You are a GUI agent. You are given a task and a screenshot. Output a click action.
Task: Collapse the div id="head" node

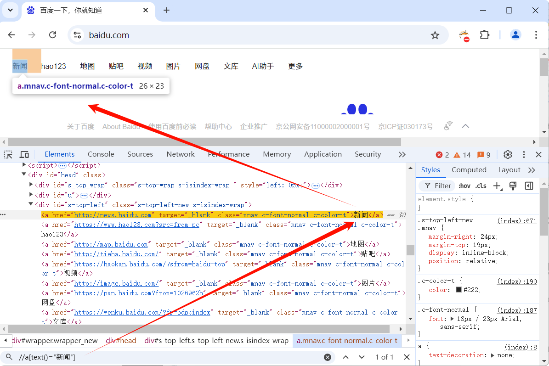coord(24,174)
